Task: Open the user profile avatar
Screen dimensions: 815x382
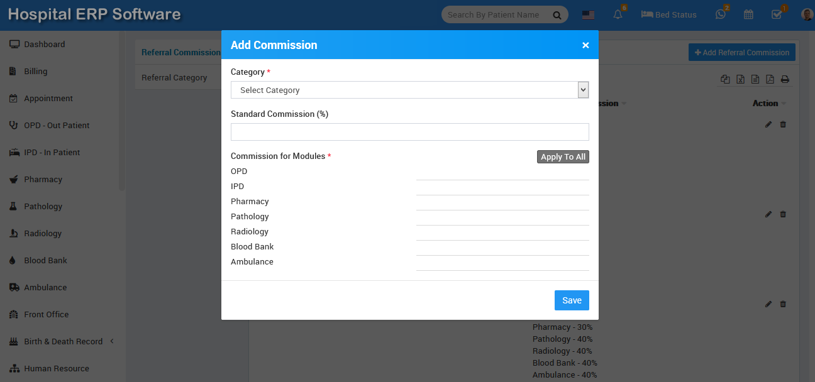Action: point(807,14)
